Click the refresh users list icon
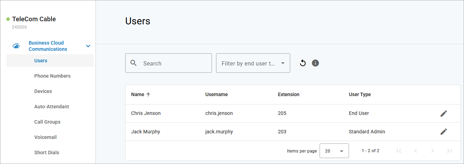Viewport: 464px width, 164px height. [x=303, y=63]
